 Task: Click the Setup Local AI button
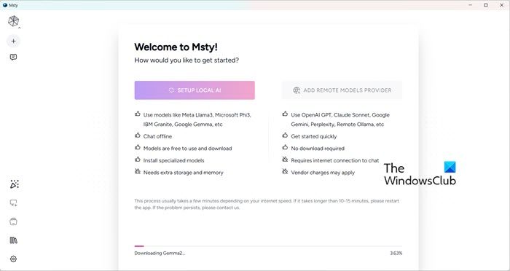point(195,90)
